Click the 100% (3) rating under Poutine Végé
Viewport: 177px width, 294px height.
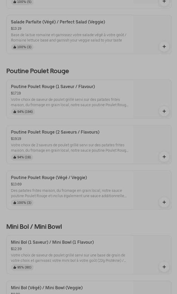tap(22, 203)
